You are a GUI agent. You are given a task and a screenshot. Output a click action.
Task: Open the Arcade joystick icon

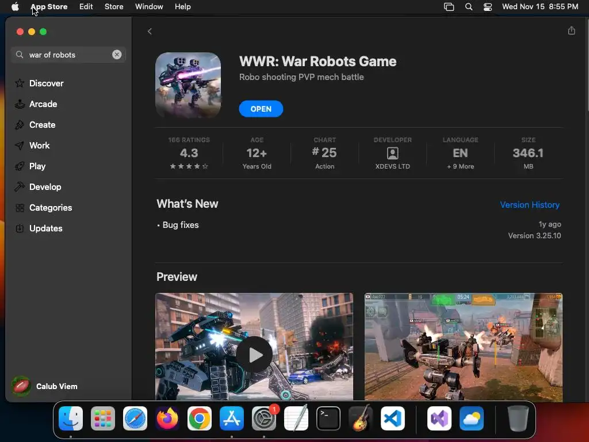(20, 104)
